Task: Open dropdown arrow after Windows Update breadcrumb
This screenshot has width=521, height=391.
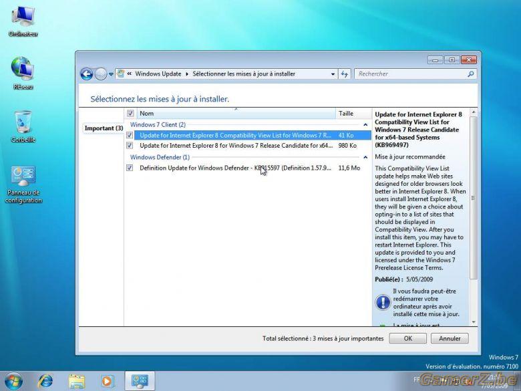Action: coord(187,74)
